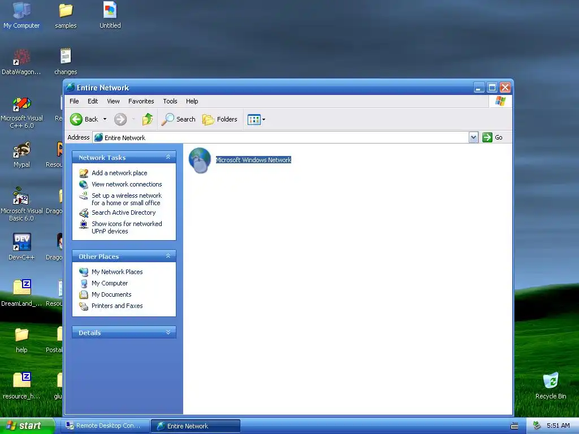Select the Microsoft Windows Network globe icon
Screen dimensions: 579x434
tap(200, 160)
